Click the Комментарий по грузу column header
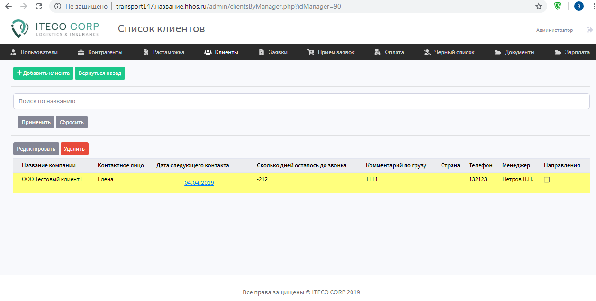Screen dimensions: 596x301 click(396, 165)
